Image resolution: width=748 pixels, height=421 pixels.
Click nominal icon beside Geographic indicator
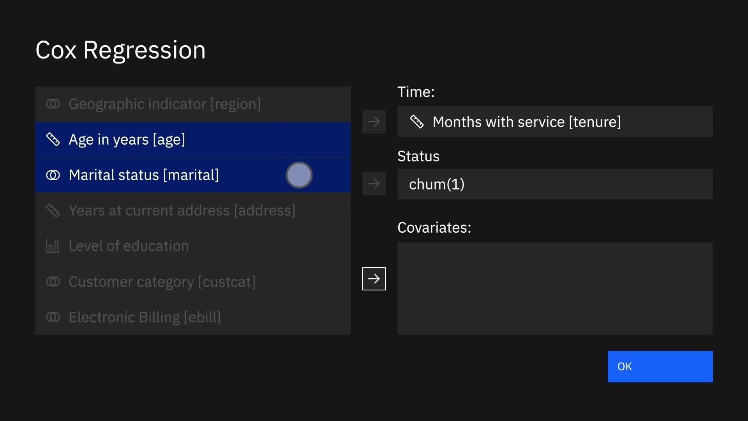point(53,104)
